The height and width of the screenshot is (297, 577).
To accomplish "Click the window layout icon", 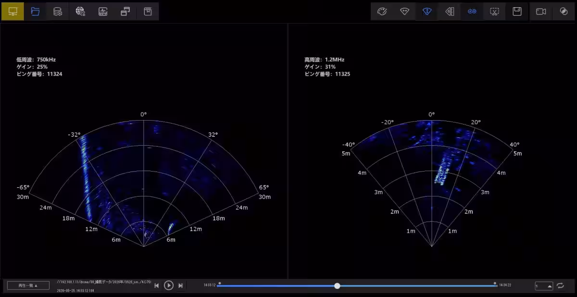I will (x=125, y=12).
